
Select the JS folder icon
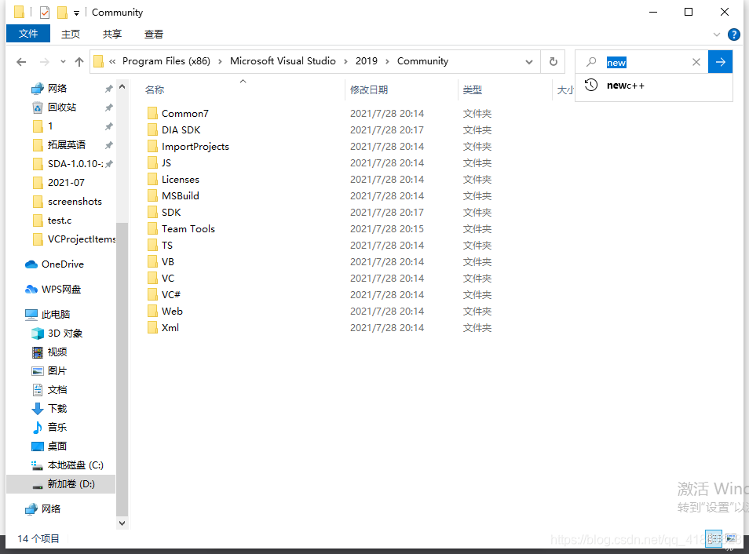click(x=152, y=163)
